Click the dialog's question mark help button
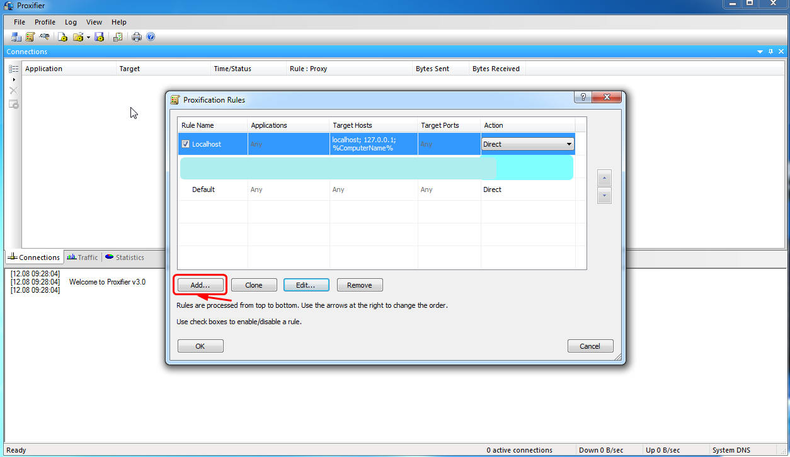Viewport: 790px width, 457px height. [583, 97]
